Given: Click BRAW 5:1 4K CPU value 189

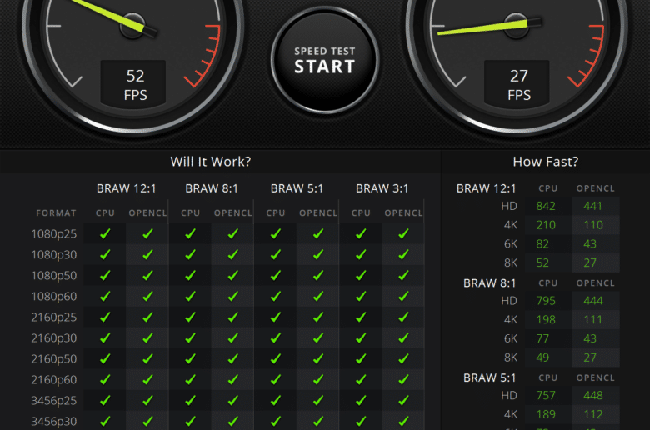Looking at the screenshot, I should click(x=546, y=414).
